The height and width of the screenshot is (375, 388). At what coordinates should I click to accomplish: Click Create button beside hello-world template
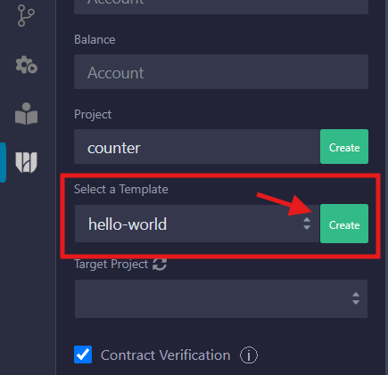[344, 224]
